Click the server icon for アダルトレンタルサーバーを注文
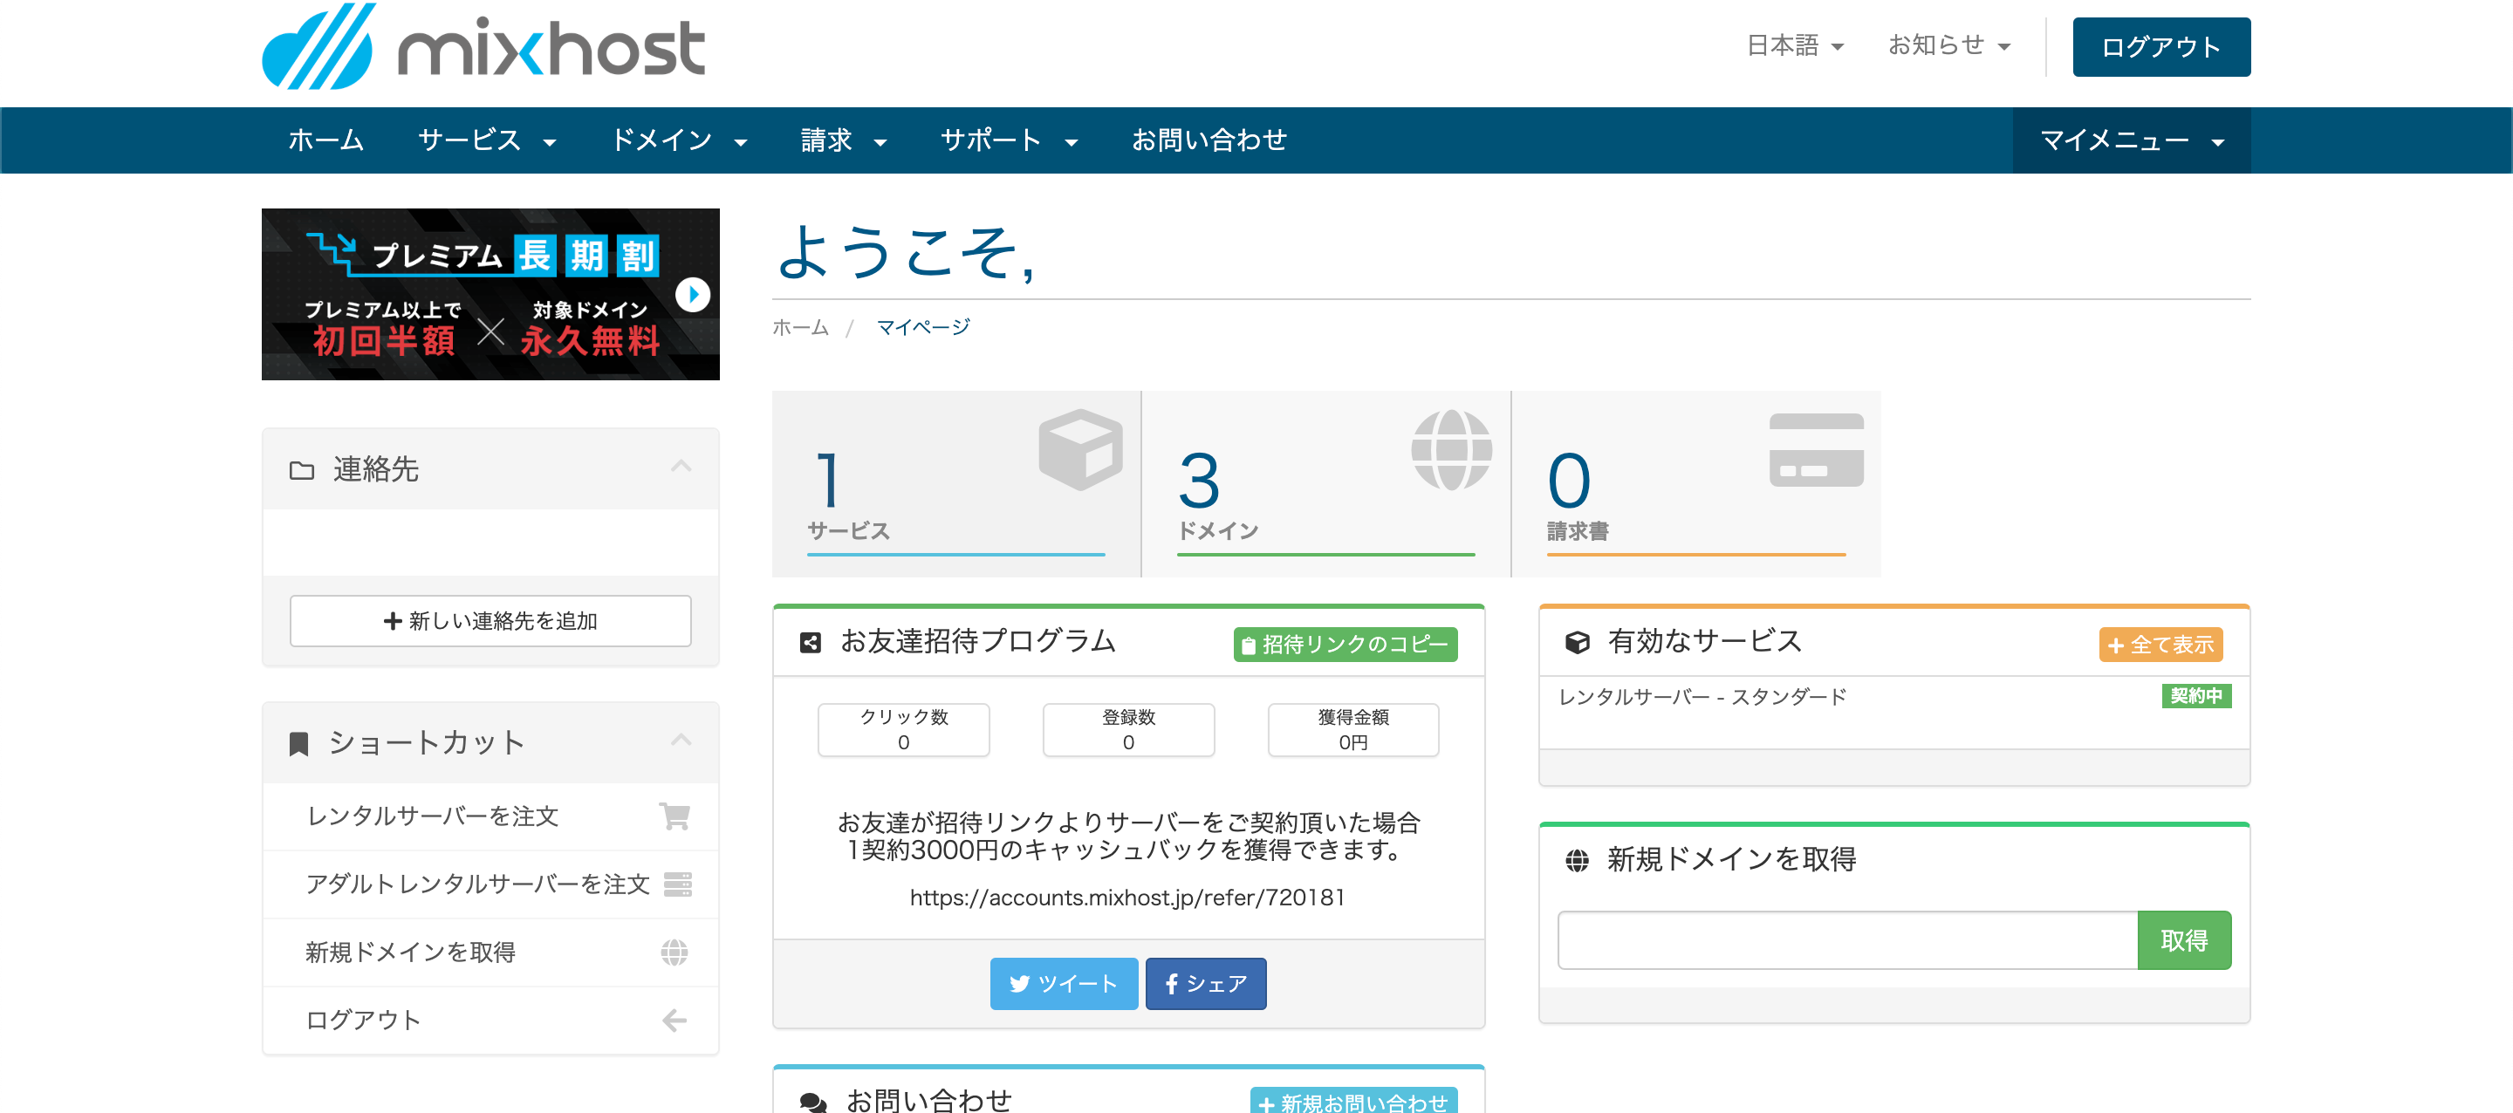2513x1113 pixels. [x=677, y=884]
